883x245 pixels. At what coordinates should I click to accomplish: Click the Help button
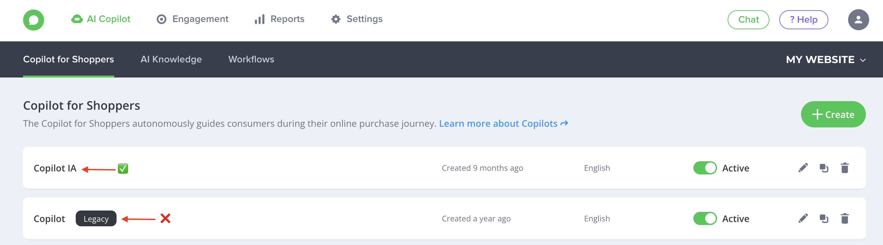[803, 20]
